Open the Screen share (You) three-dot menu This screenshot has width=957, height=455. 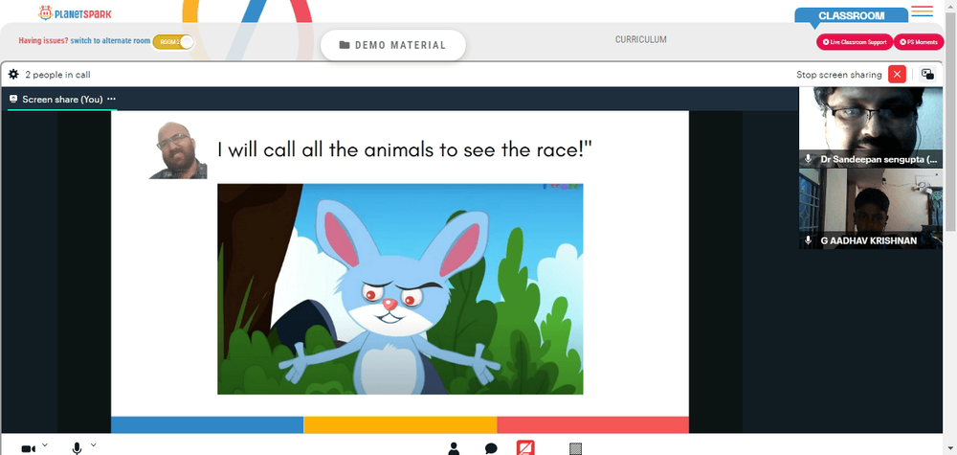coord(111,99)
